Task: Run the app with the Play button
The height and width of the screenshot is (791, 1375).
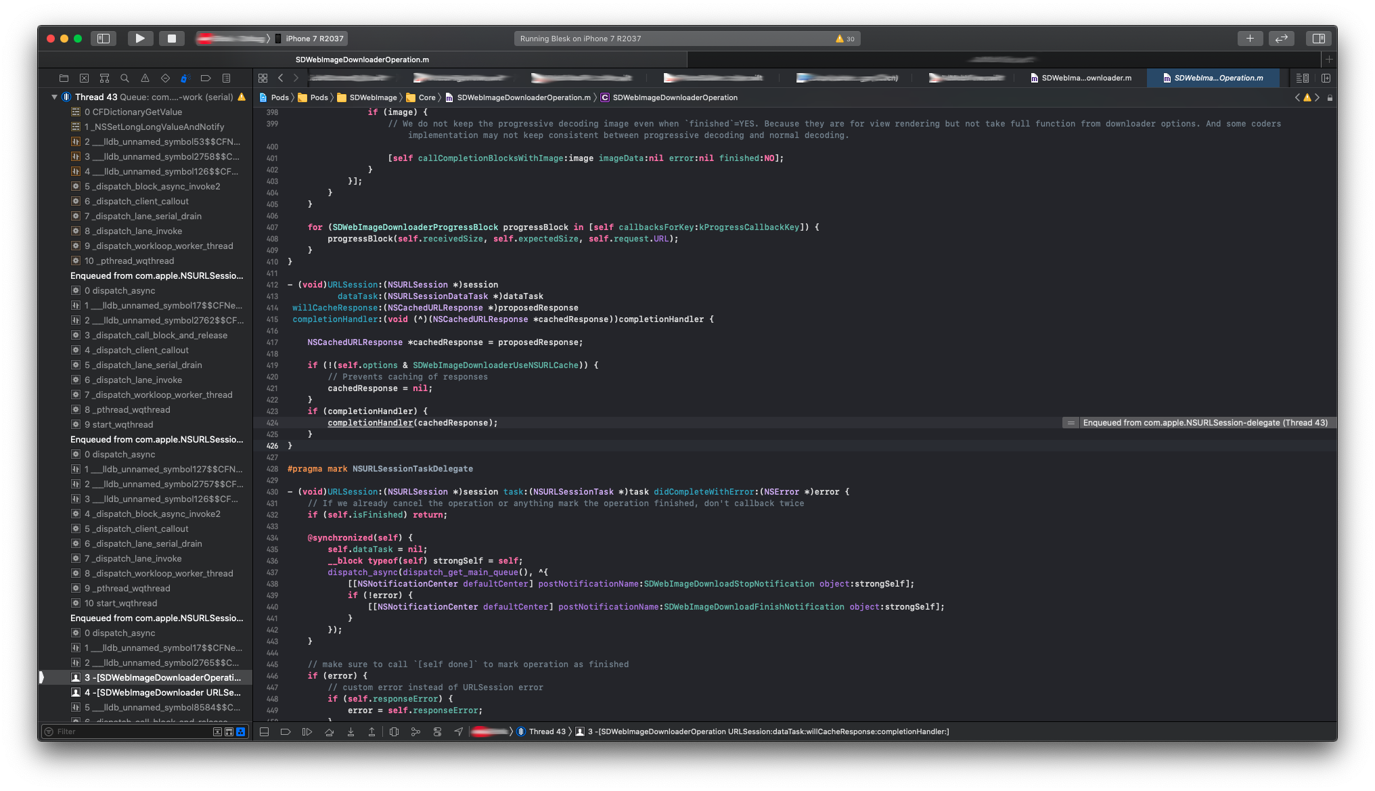Action: (x=140, y=39)
